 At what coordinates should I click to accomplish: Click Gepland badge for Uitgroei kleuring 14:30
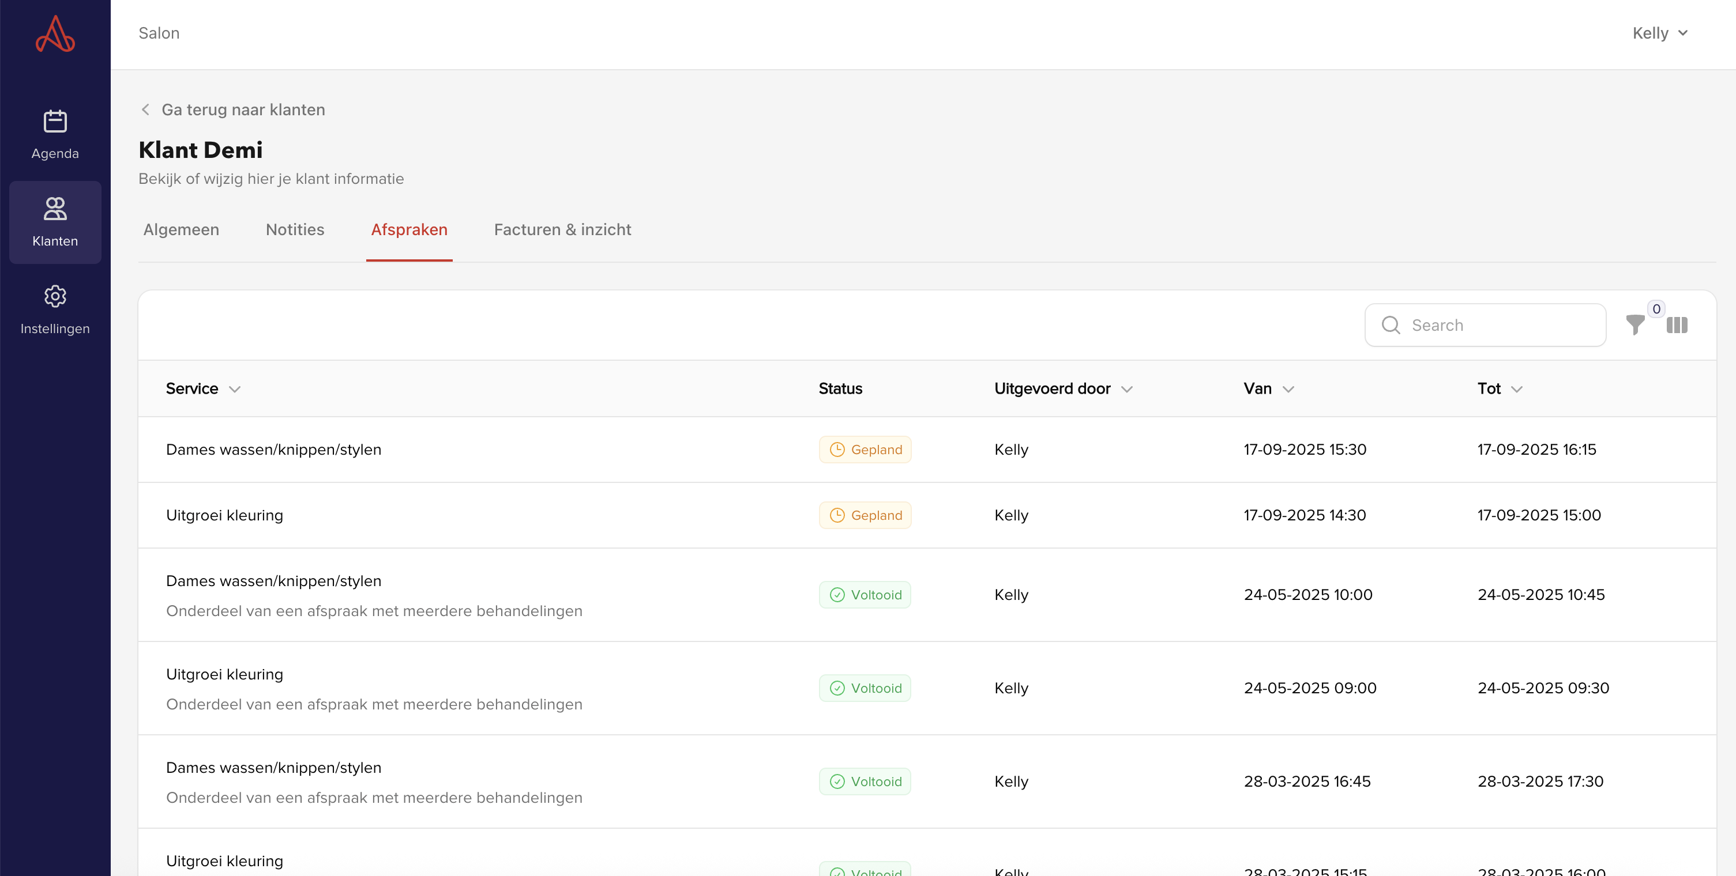[x=865, y=515]
